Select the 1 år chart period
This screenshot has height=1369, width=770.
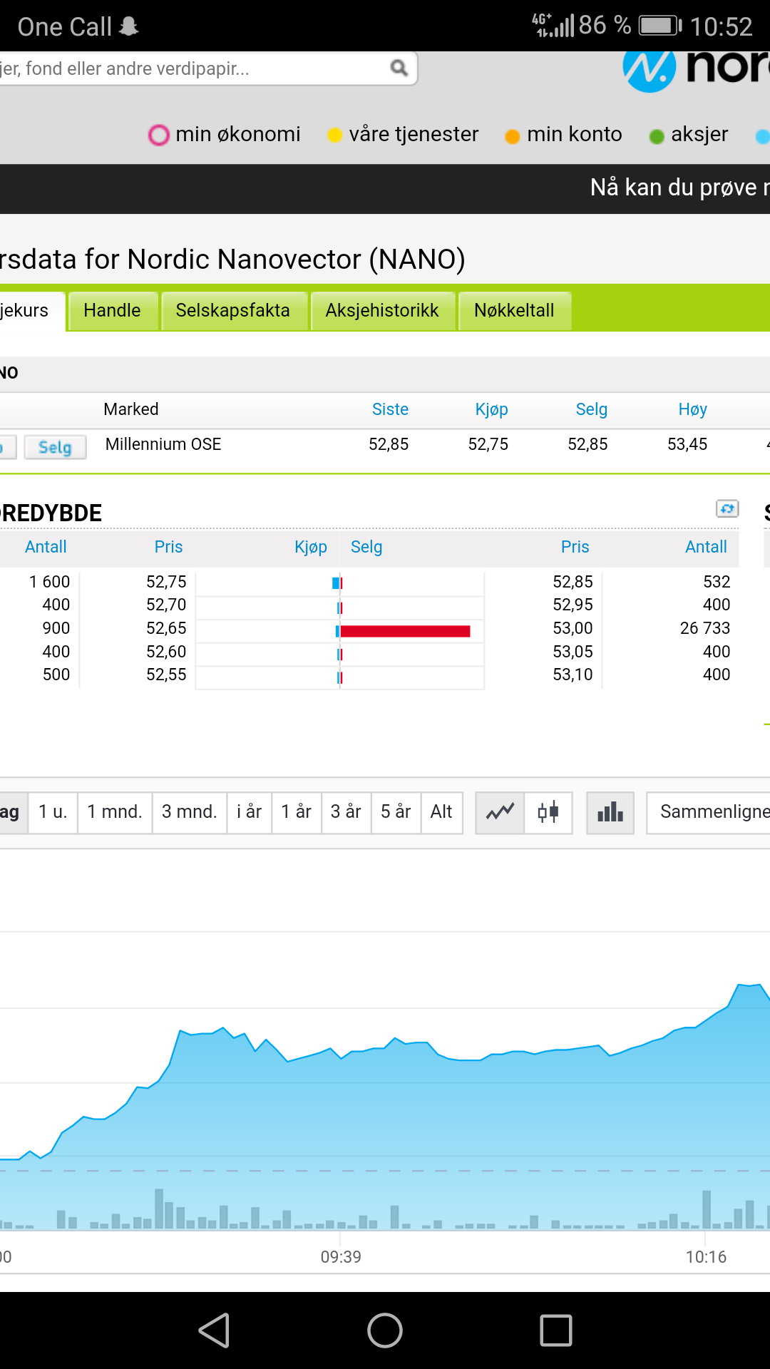[297, 812]
